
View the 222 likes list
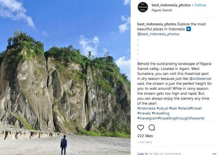pyautogui.click(x=145, y=136)
